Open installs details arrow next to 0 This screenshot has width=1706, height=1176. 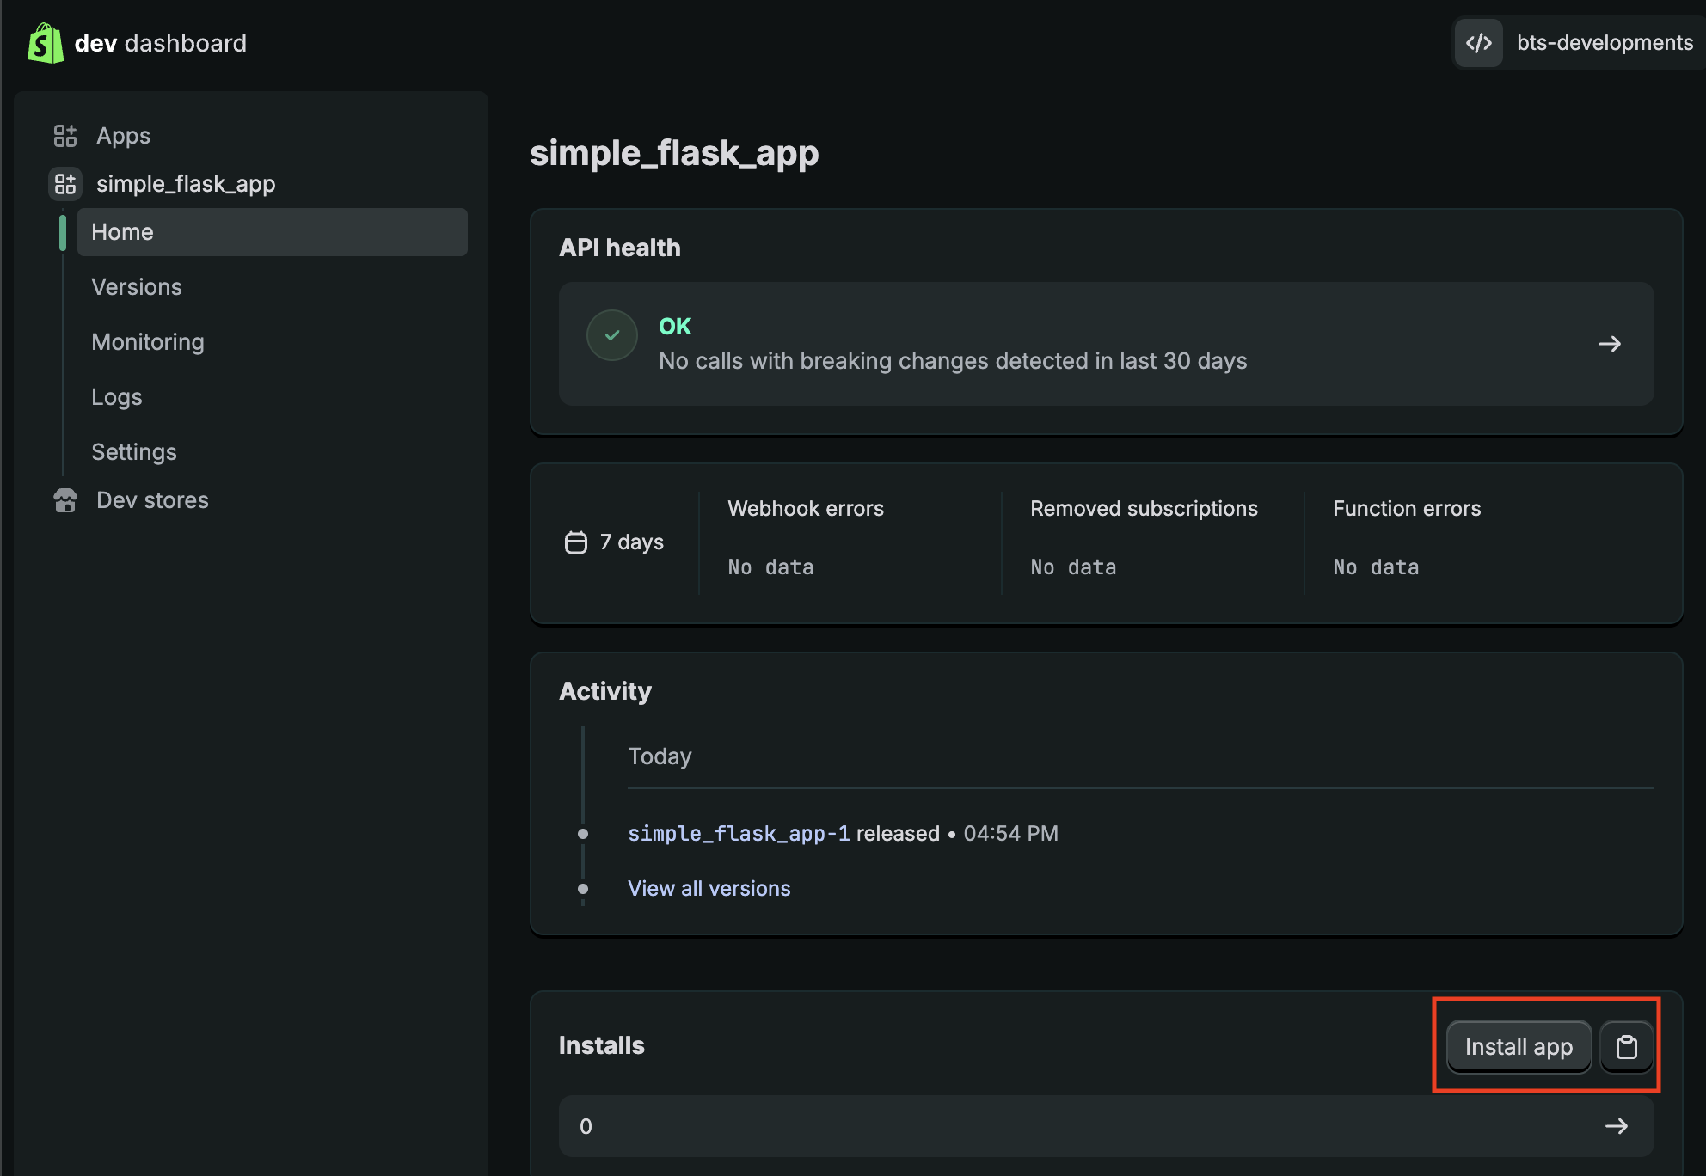click(x=1616, y=1126)
